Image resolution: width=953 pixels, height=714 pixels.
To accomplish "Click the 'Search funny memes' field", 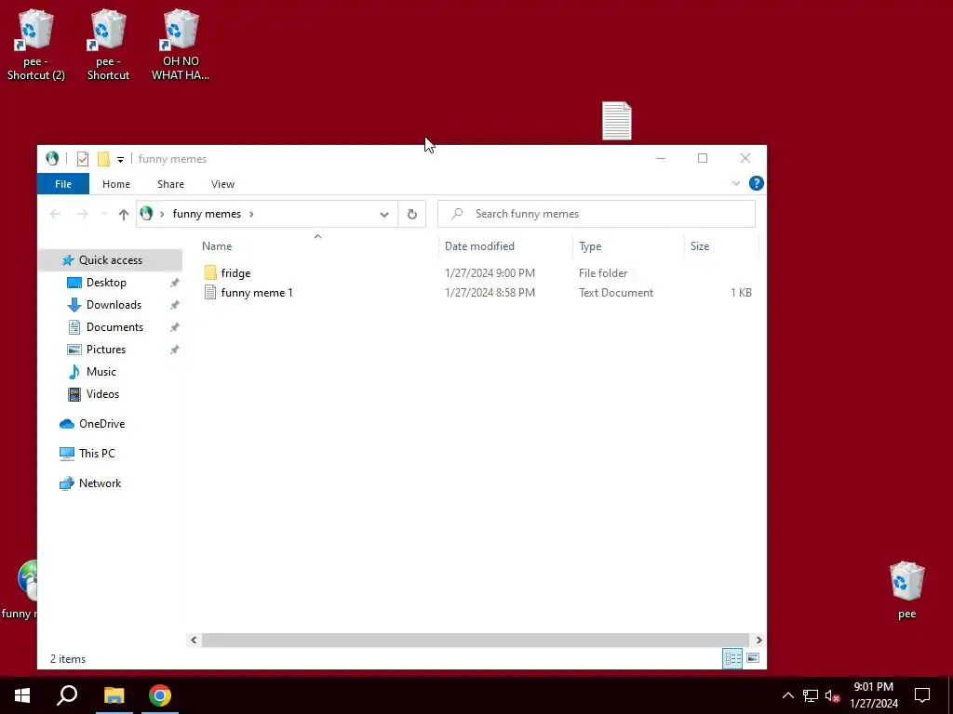I will [x=597, y=214].
